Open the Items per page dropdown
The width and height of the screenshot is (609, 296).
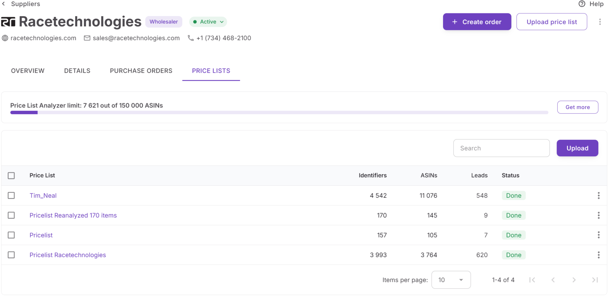[x=451, y=280]
